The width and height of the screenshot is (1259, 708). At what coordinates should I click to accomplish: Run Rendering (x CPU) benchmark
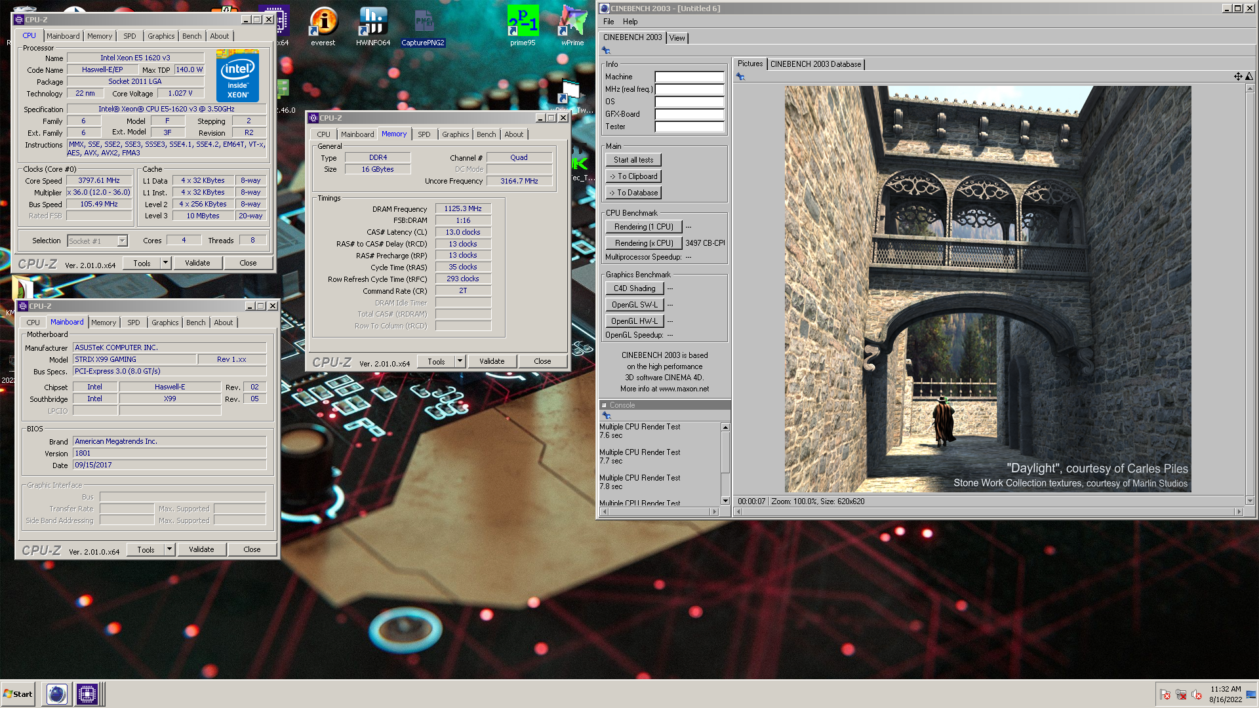[644, 243]
